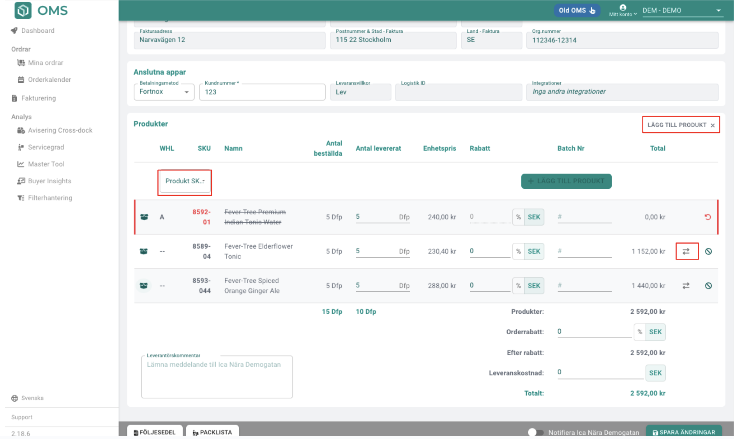
Task: Click Support link in sidebar
Action: [x=22, y=417]
